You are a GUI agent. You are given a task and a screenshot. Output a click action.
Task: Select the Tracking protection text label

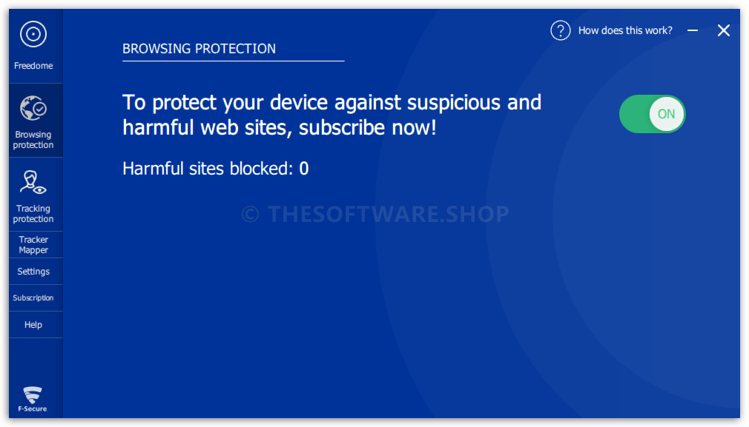click(33, 213)
